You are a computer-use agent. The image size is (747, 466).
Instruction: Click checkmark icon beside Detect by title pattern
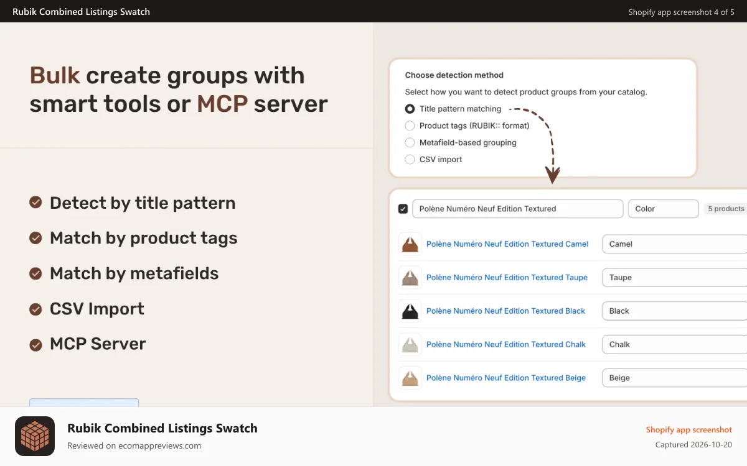point(36,203)
